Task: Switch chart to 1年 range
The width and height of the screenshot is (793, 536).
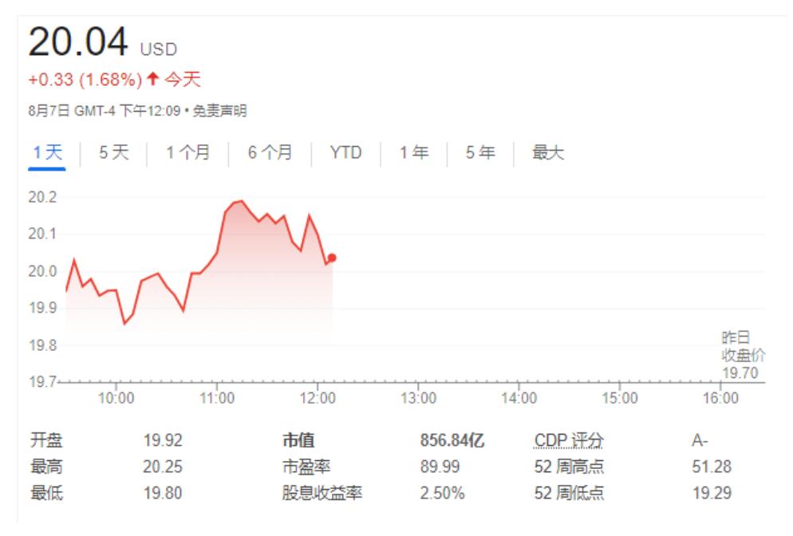Action: (x=414, y=152)
